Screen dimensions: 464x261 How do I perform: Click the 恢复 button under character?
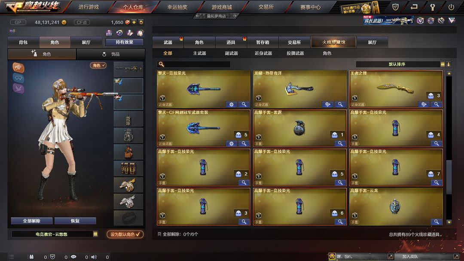(x=75, y=221)
